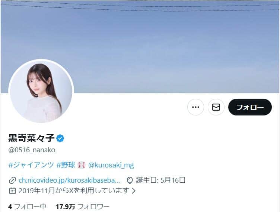280x212 pixels.
Task: Click the blue verified badge checkmark
Action: [x=60, y=138]
